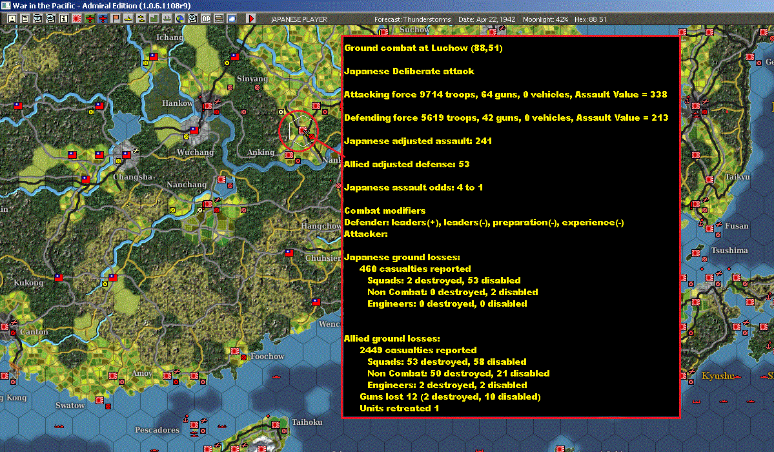
Task: Select the red plane on green background icon
Action: click(x=90, y=19)
